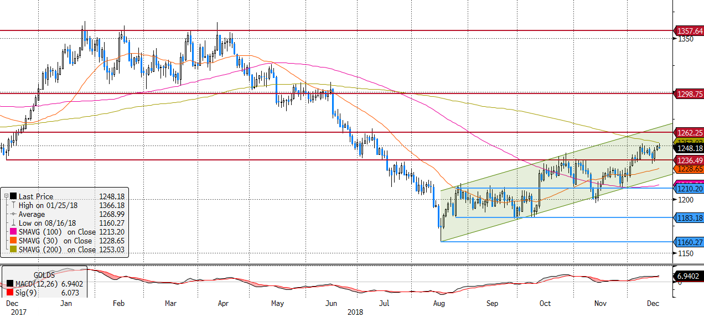Click the Oct label on time axis
Viewport: 704px width, 317px height.
click(545, 303)
